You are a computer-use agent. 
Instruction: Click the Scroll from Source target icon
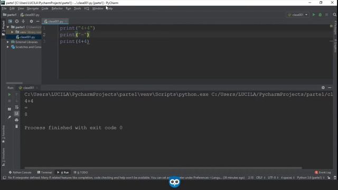17,21
